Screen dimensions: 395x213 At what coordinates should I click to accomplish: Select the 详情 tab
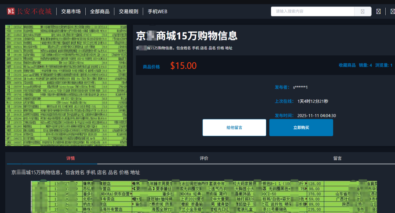[x=71, y=158]
